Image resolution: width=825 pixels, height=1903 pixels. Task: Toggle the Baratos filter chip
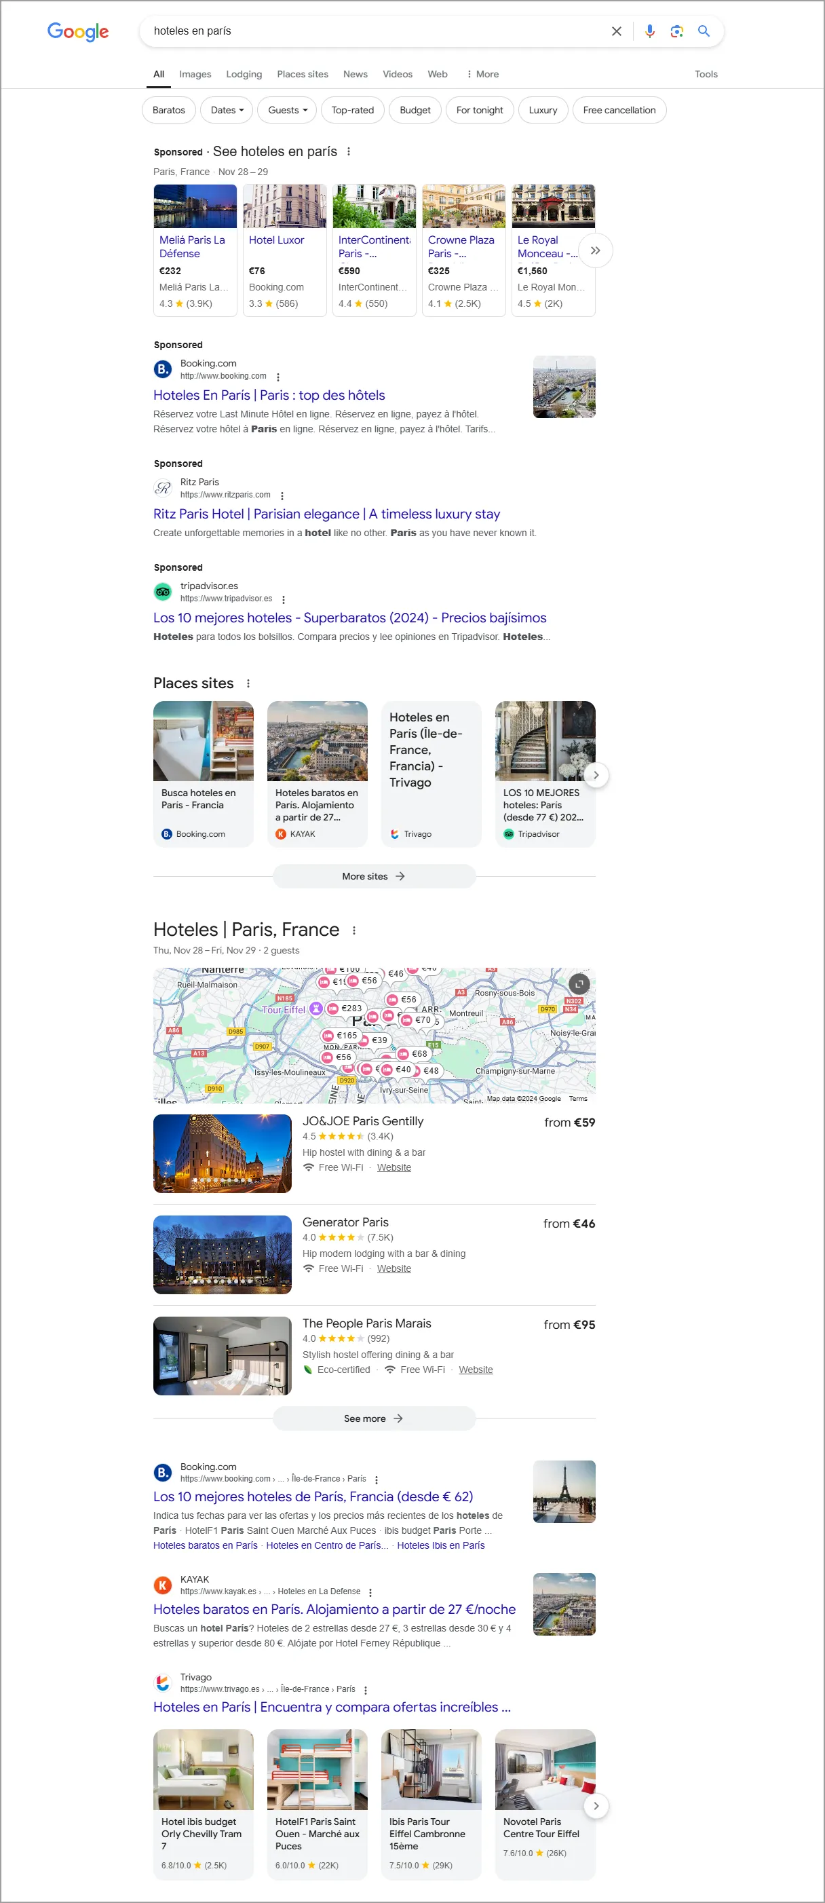coord(168,110)
